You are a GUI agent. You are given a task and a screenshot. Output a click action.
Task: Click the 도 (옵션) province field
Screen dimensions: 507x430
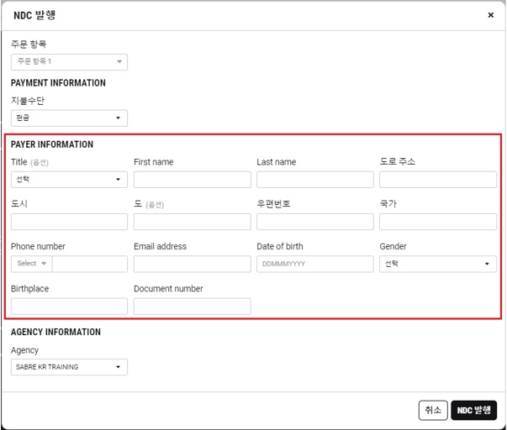coord(192,222)
